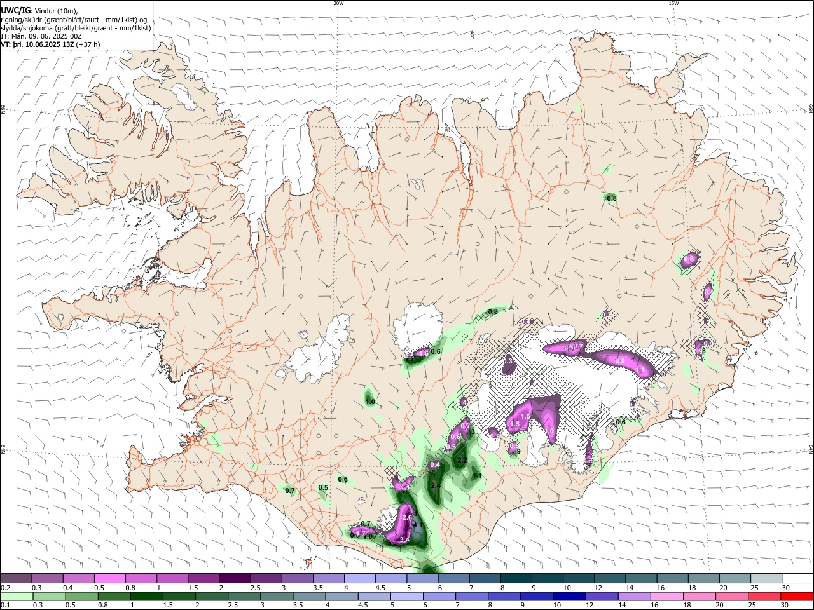Viewport: 814px width, 610px height.
Task: Click the '3.5' label on the snow scale
Action: [318, 588]
